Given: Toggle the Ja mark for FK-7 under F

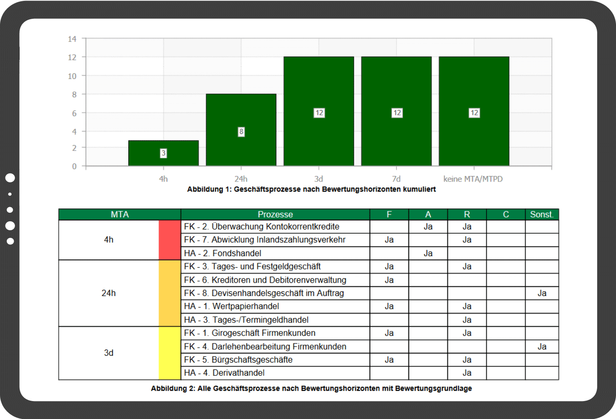Looking at the screenshot, I should point(388,240).
